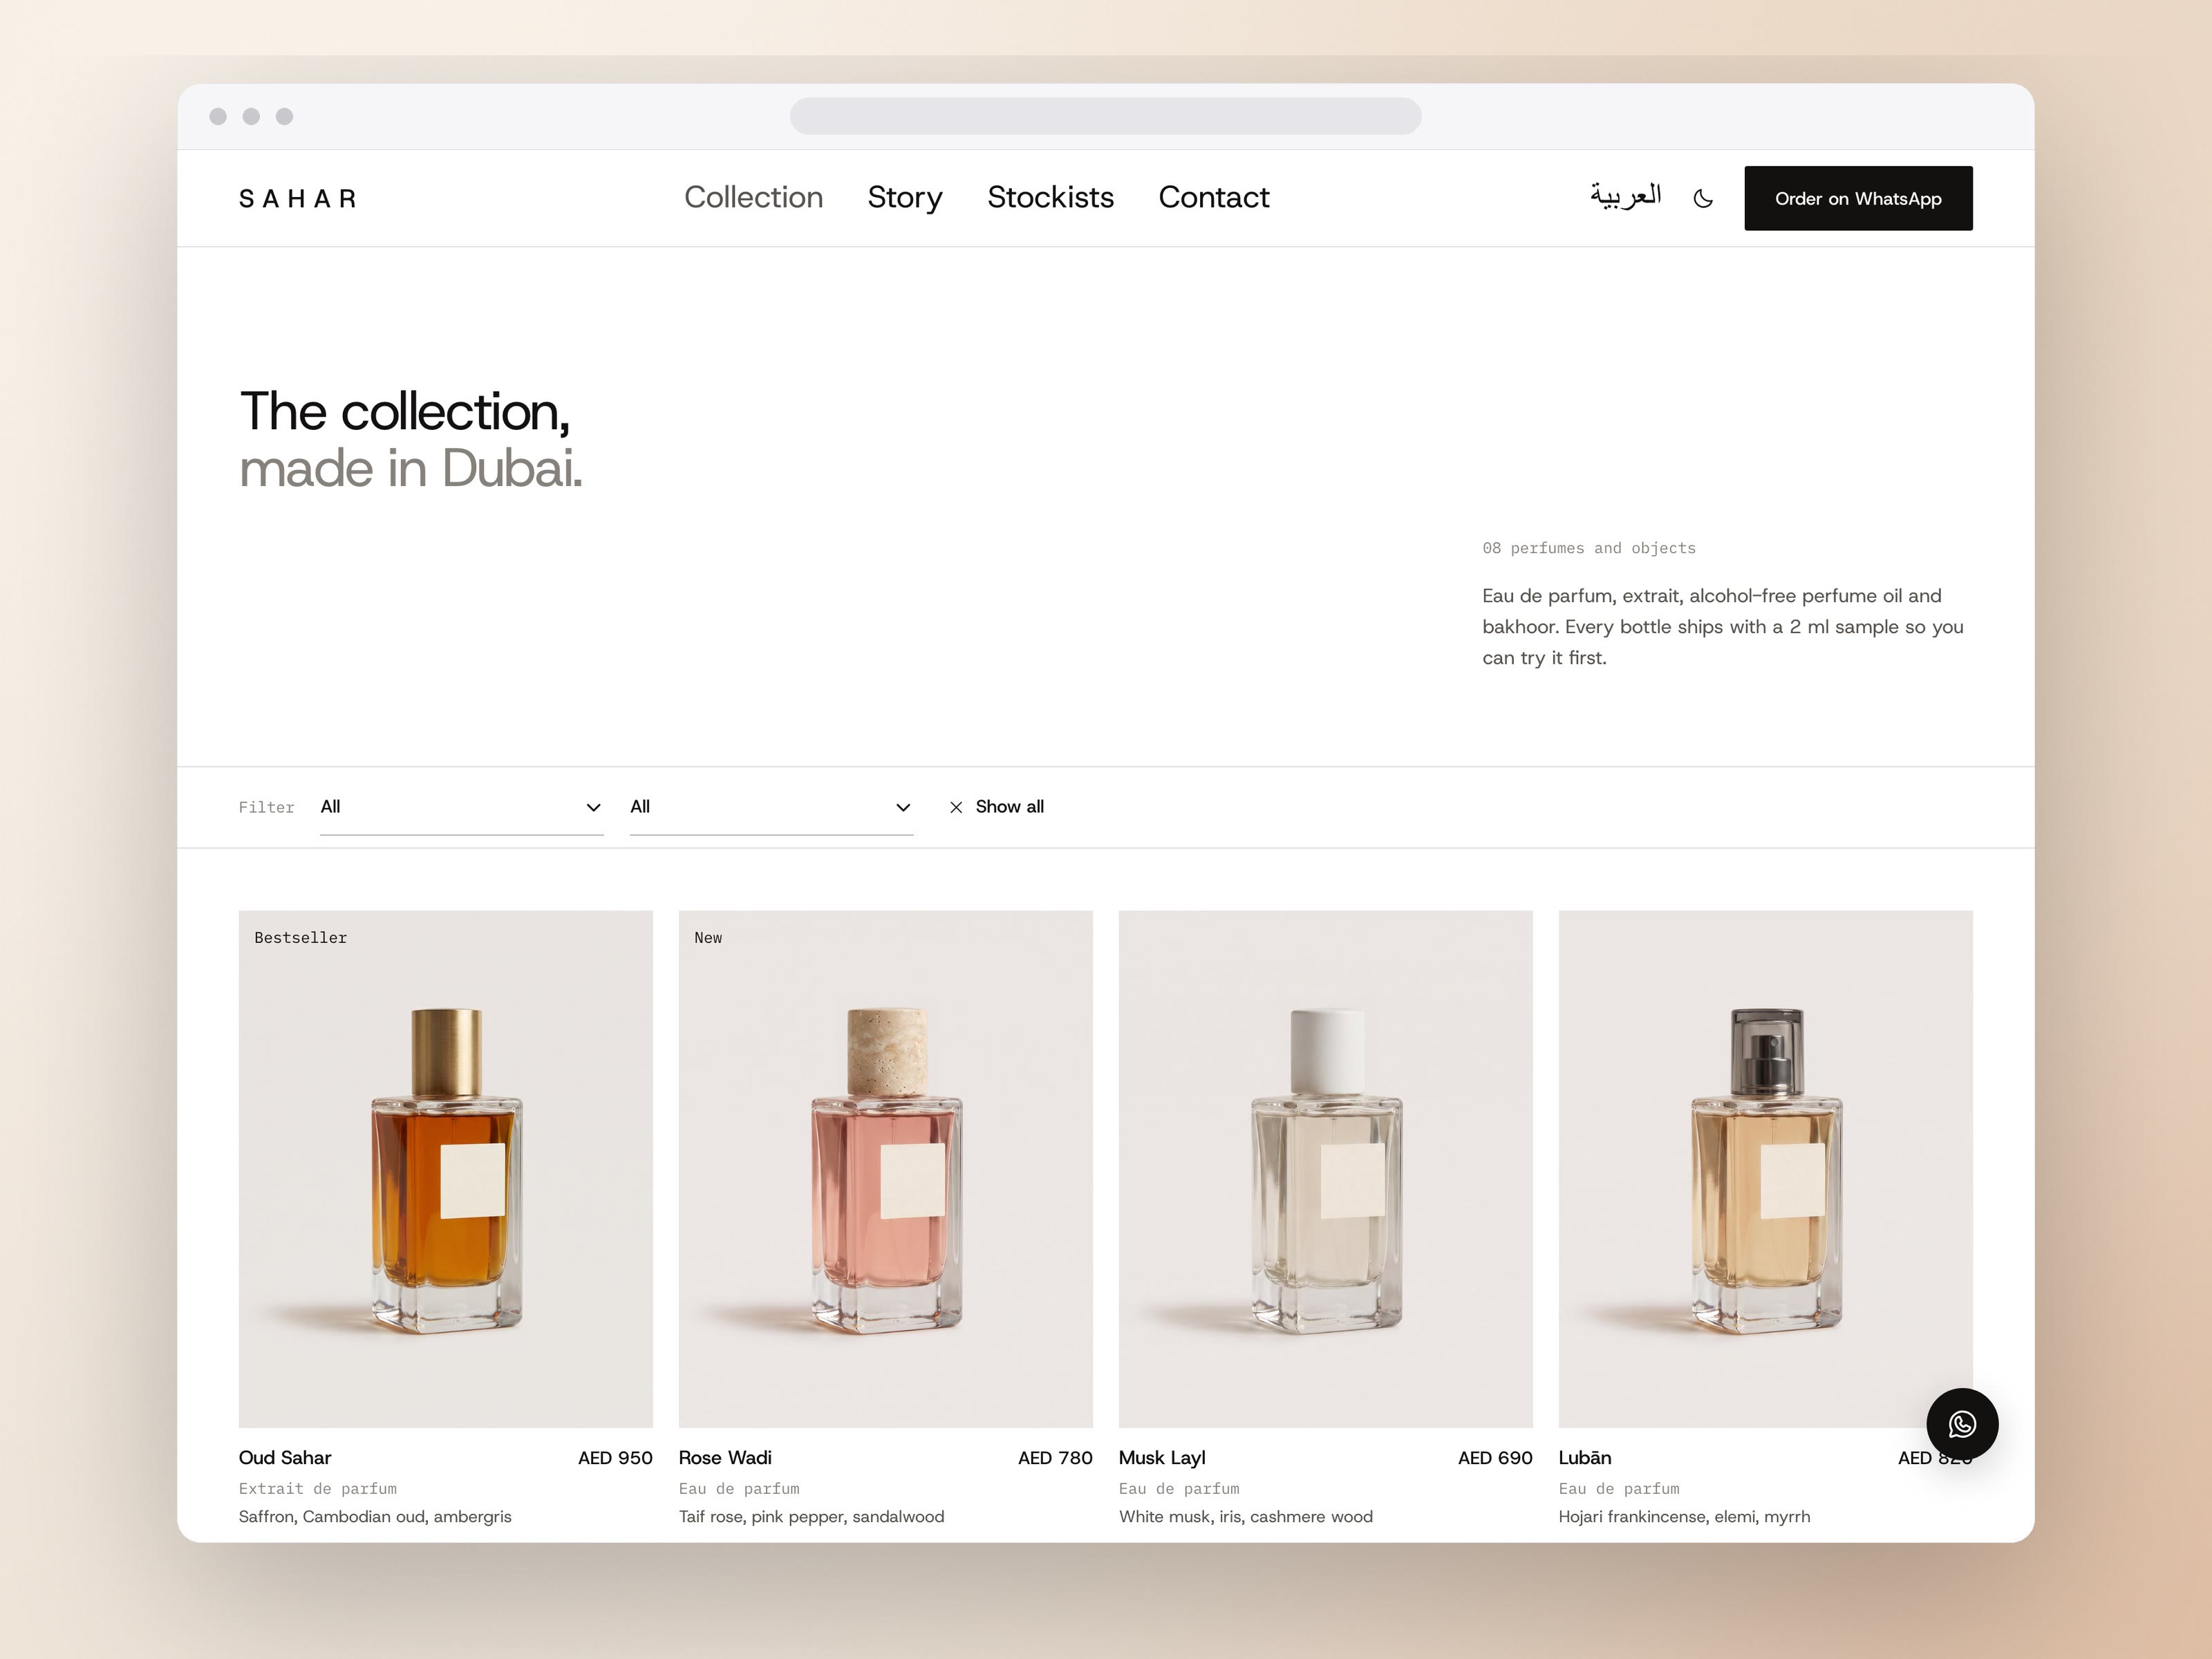Click the AED 950 price
Screen dimensions: 2212x1659
(x=615, y=1458)
